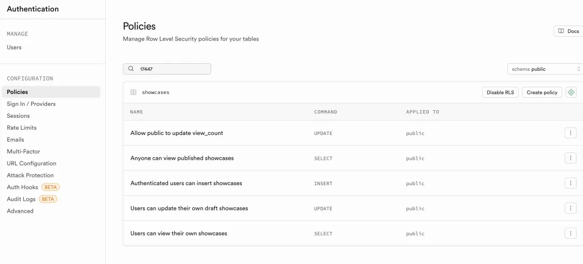Open Audit Logs in the sidebar
The width and height of the screenshot is (583, 264).
click(22, 199)
